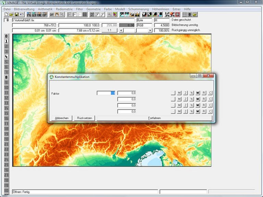Viewport: 263px width, 197px height.
Task: Select image slot 1 in left sidebar
Action: tap(6, 41)
